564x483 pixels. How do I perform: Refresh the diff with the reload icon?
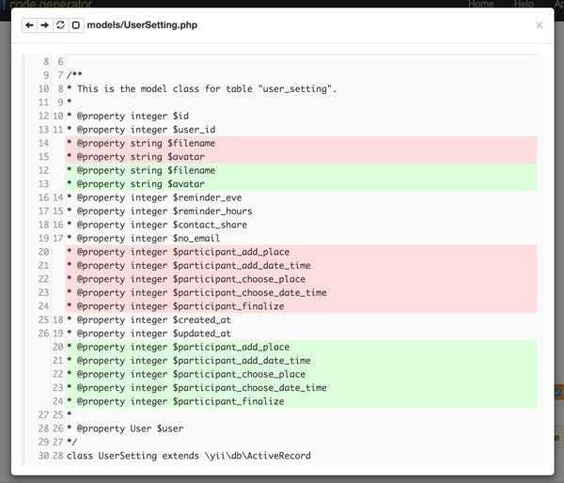click(60, 25)
